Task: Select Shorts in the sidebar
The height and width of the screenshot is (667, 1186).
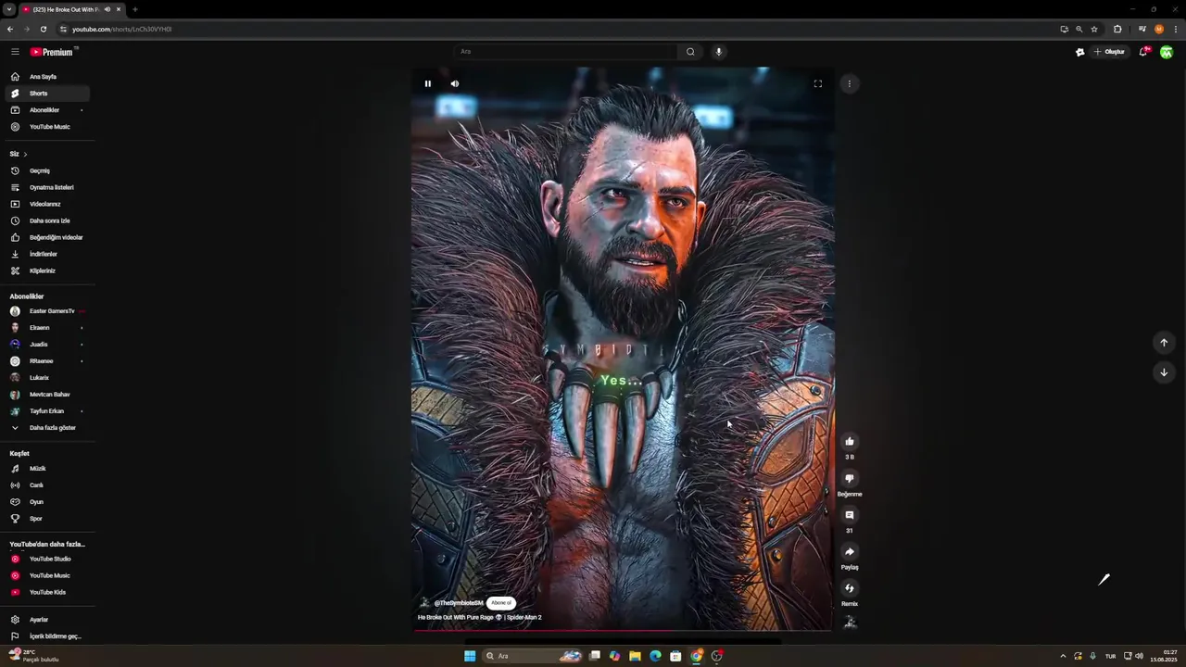Action: pos(46,94)
